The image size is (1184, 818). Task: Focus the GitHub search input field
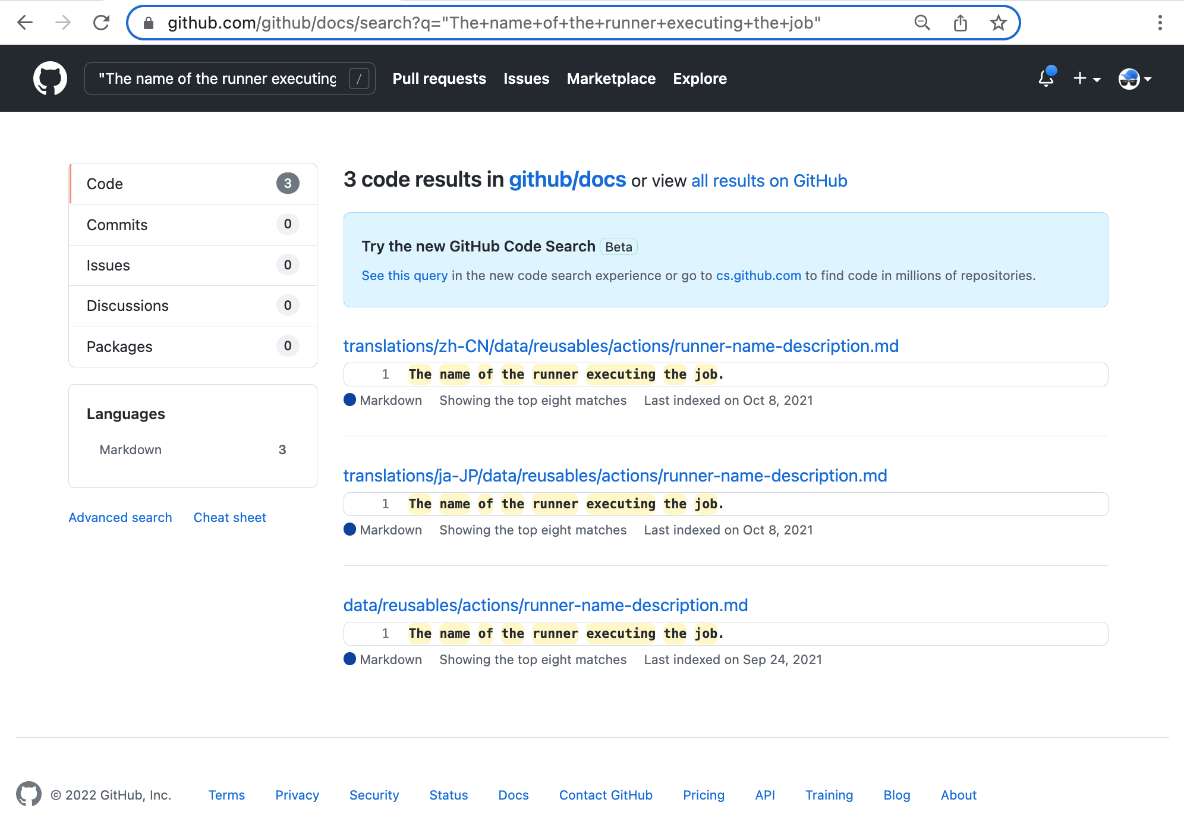click(x=218, y=78)
